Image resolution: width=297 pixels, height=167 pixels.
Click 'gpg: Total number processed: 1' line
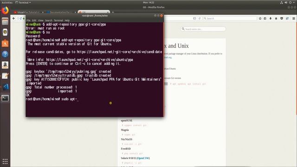[x=52, y=87]
